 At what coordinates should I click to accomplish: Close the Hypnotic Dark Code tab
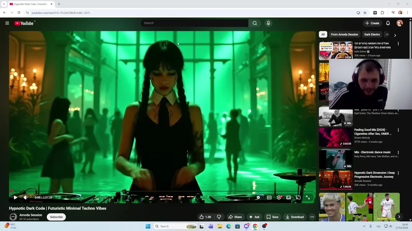click(51, 4)
